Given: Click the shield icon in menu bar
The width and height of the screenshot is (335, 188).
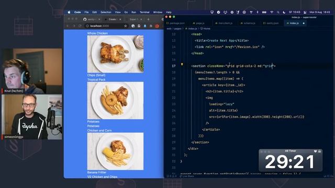Looking at the screenshot, I should (212, 13).
